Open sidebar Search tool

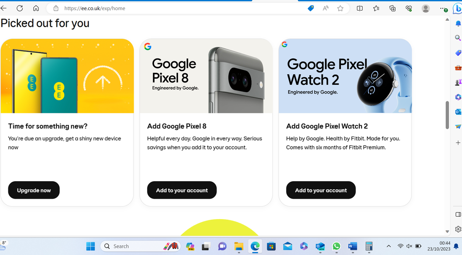458,38
